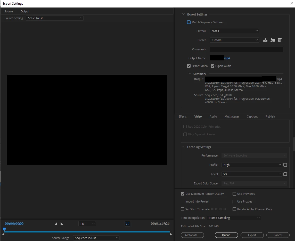This screenshot has width=295, height=241.
Task: Click the output name .mp4 link
Action: (227, 58)
